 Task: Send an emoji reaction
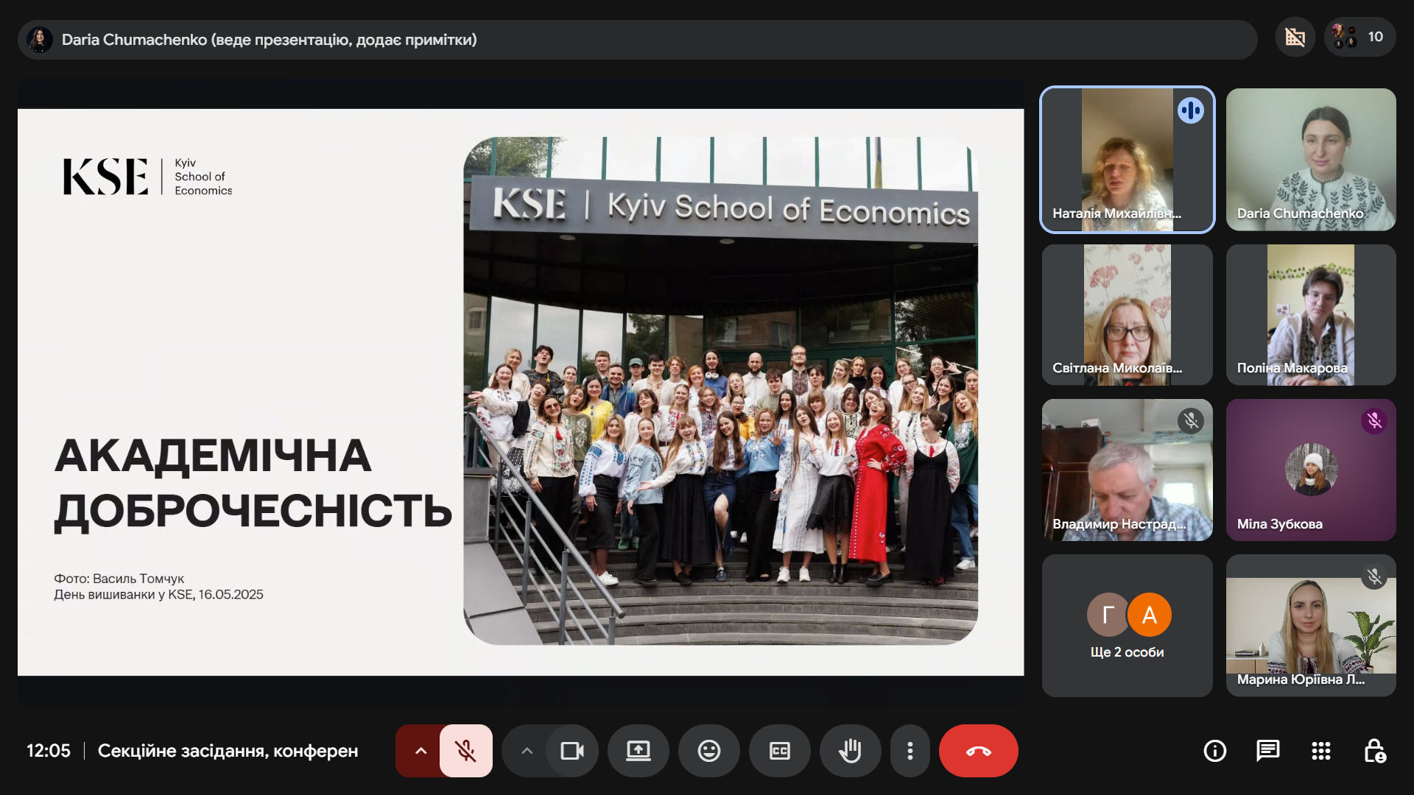point(709,751)
